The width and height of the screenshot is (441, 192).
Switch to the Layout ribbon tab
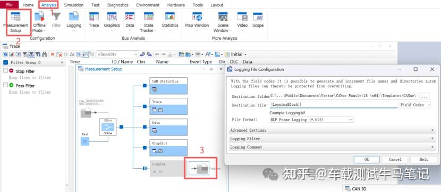(217, 5)
